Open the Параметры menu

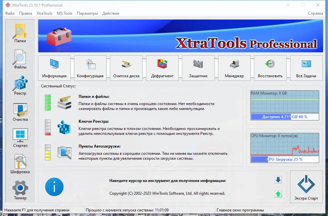pyautogui.click(x=87, y=13)
